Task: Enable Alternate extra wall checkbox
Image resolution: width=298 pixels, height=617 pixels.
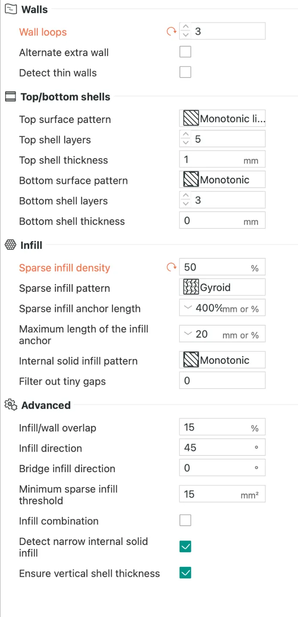Action: click(x=185, y=52)
